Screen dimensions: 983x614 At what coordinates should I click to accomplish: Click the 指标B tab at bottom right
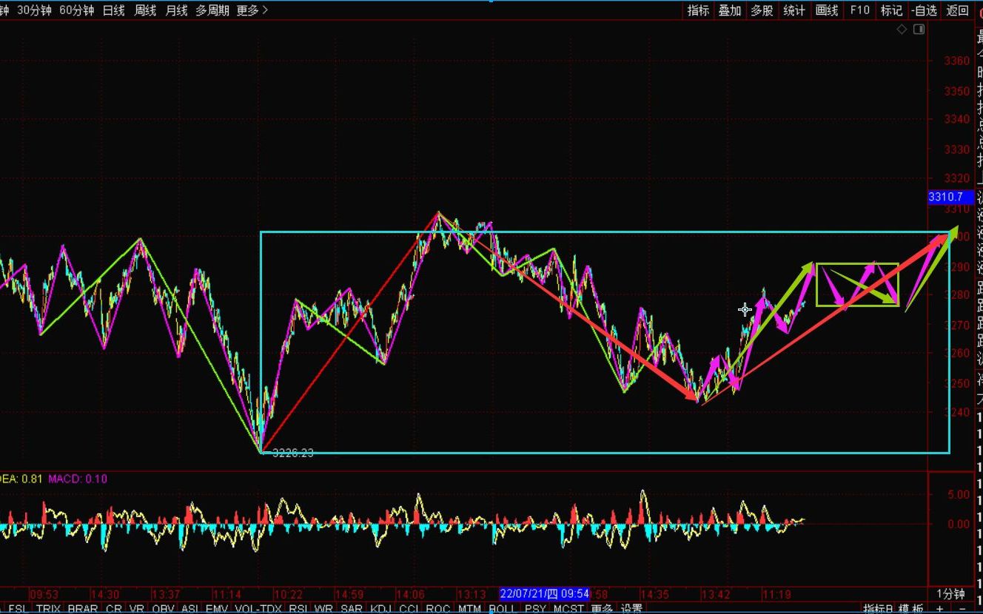pyautogui.click(x=879, y=609)
